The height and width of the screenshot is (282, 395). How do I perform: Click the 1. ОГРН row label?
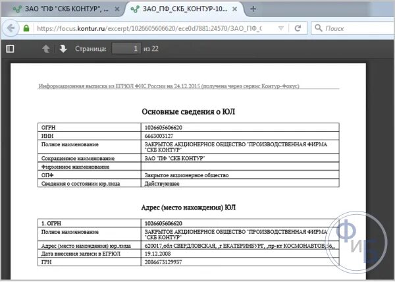[x=51, y=223]
